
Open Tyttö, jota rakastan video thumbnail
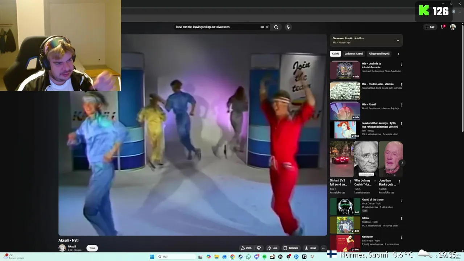point(345,130)
